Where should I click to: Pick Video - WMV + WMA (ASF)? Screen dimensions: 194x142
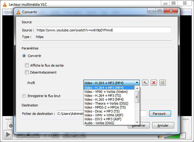point(109,115)
